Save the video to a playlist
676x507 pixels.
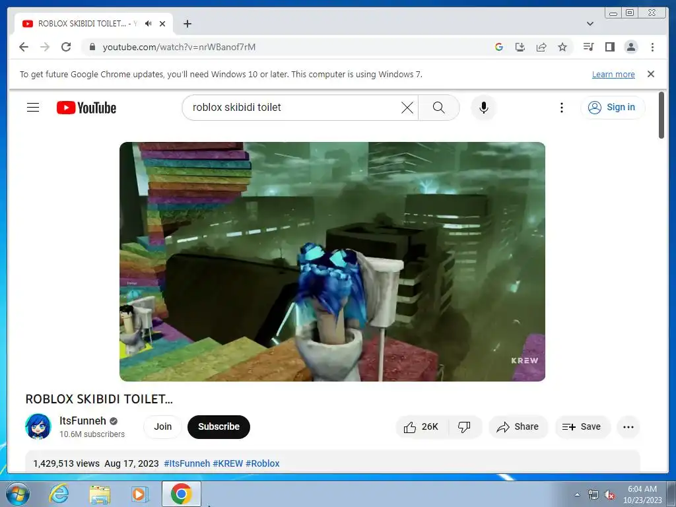[582, 427]
